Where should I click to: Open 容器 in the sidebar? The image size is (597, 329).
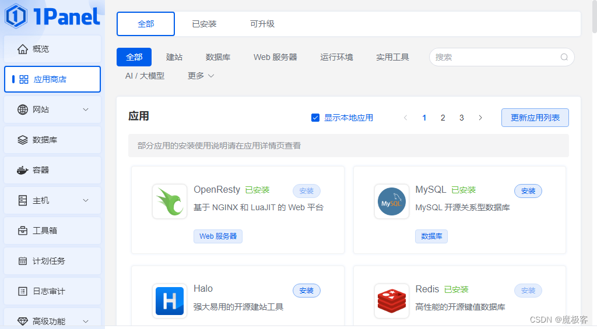point(52,170)
